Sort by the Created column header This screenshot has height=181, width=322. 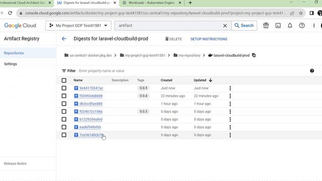[167, 80]
